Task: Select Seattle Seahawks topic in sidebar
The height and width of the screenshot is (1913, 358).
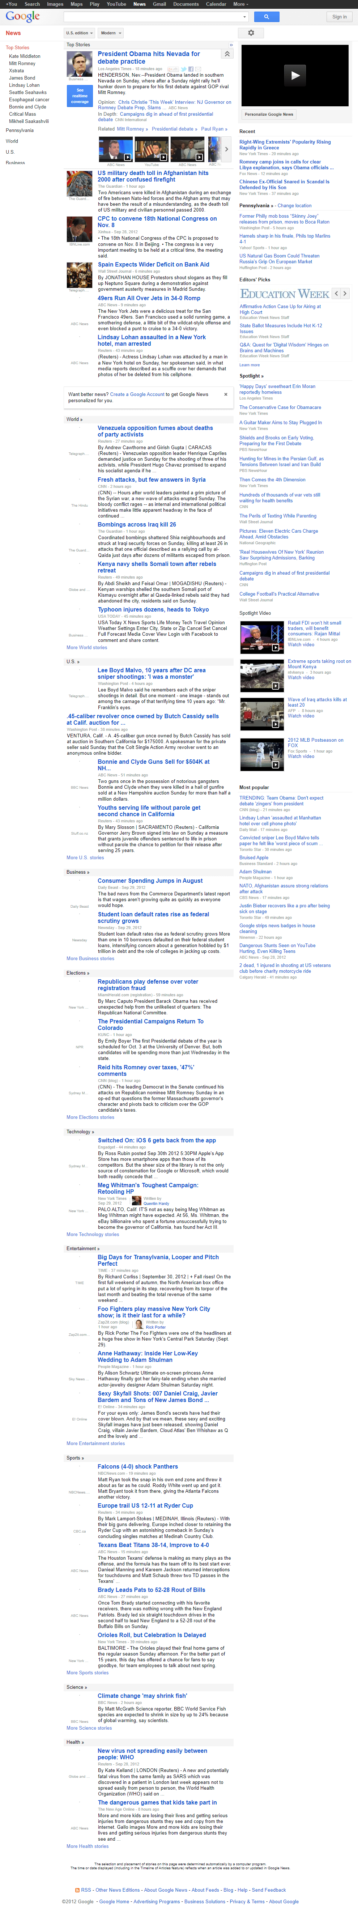Action: point(27,93)
